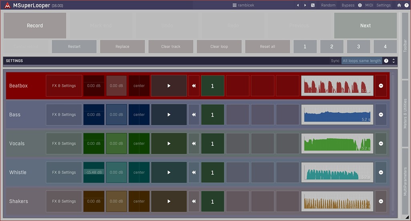Toggle loop 1 on the Vocals track
This screenshot has width=411, height=221.
click(x=212, y=143)
